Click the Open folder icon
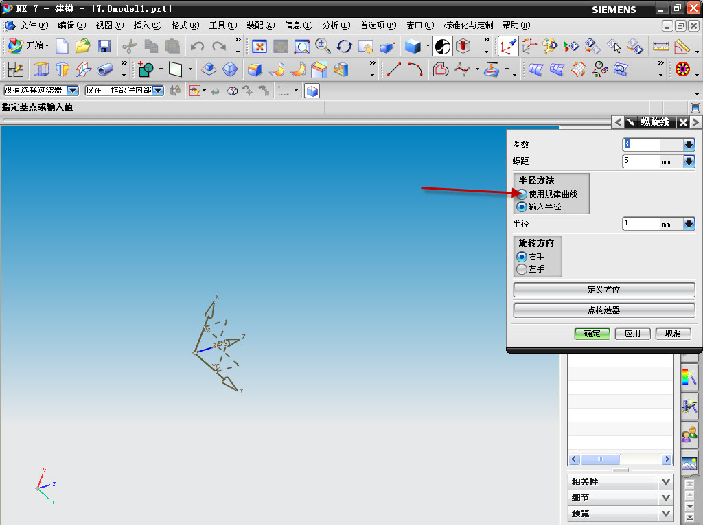The width and height of the screenshot is (703, 526). (x=83, y=46)
